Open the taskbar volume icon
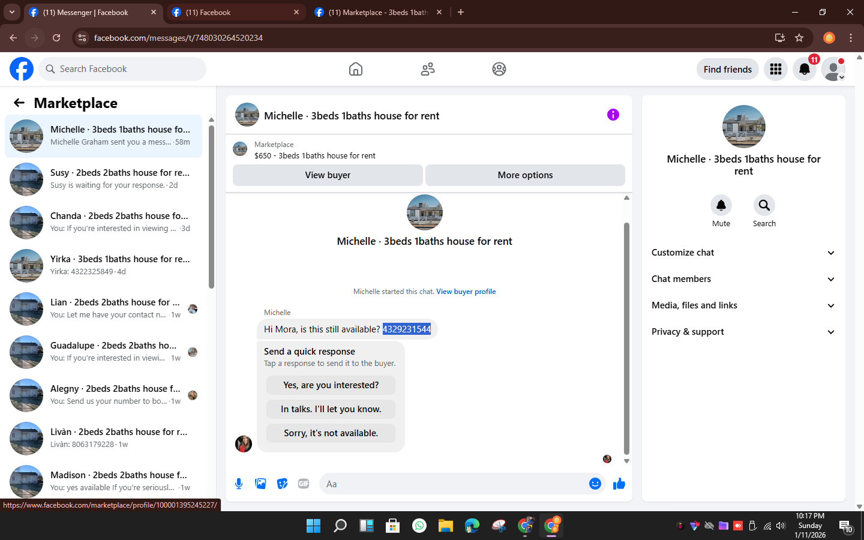The image size is (864, 540). tap(781, 526)
